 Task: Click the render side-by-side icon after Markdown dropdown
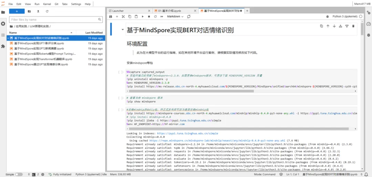click(x=189, y=16)
